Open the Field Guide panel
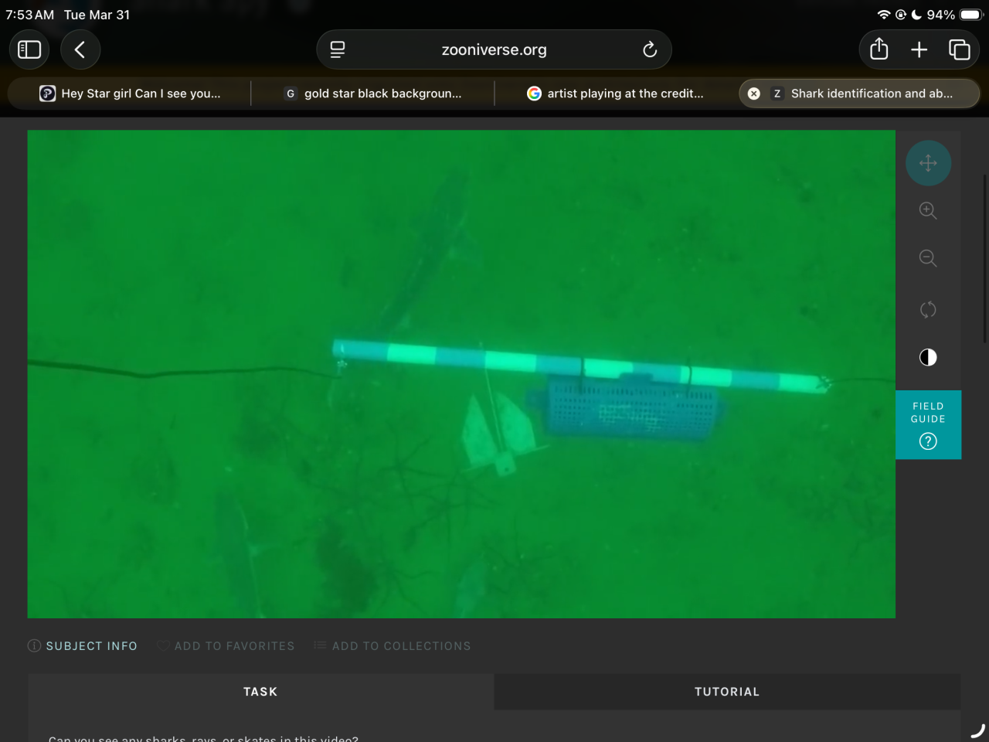Viewport: 989px width, 742px height. tap(928, 425)
